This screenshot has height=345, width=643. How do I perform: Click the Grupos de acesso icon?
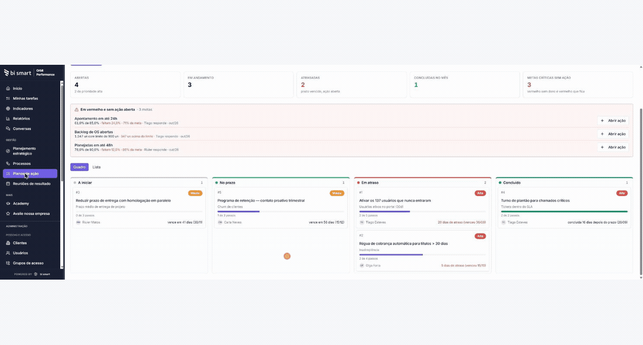(8, 263)
